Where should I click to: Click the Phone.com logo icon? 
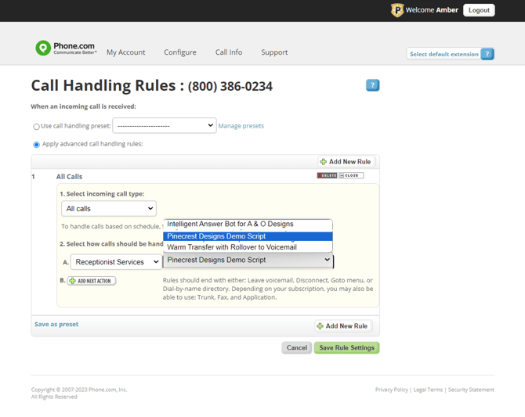tap(43, 49)
